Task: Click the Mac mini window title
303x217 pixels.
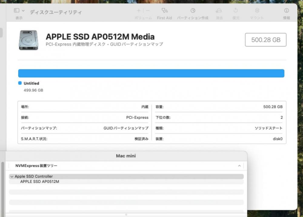Action: (x=126, y=156)
